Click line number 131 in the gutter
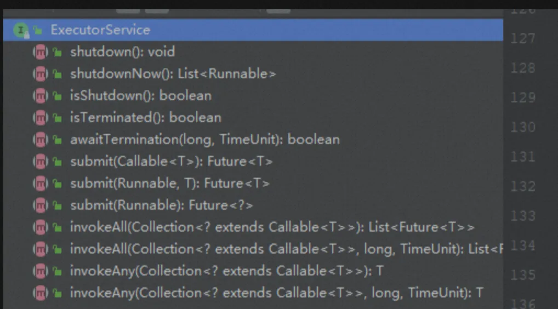Image resolution: width=558 pixels, height=309 pixels. click(522, 157)
